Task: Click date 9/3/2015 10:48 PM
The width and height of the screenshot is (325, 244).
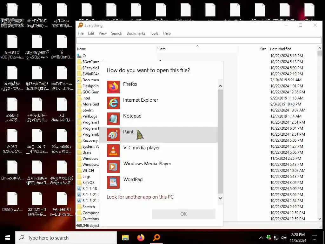Action: (x=286, y=104)
